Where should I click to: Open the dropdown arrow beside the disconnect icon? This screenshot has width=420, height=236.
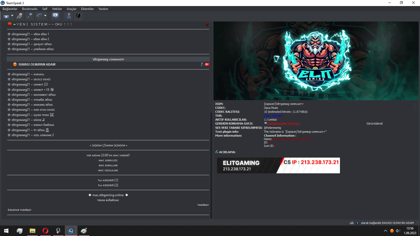(12, 16)
